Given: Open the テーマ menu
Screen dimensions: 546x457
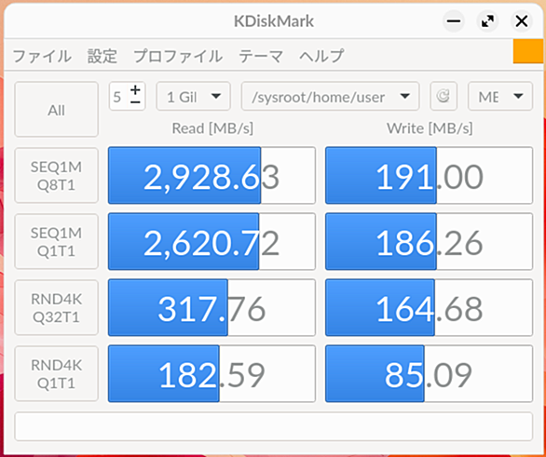Looking at the screenshot, I should point(261,57).
